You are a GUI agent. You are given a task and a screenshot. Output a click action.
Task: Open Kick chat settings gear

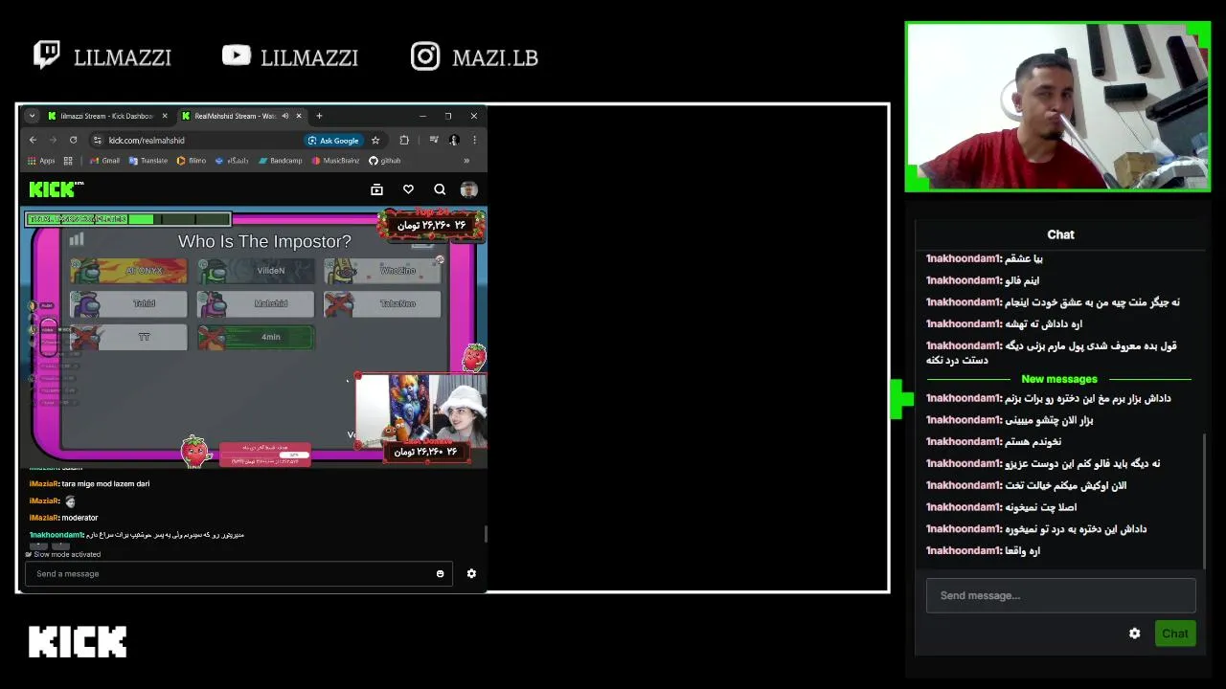(471, 573)
